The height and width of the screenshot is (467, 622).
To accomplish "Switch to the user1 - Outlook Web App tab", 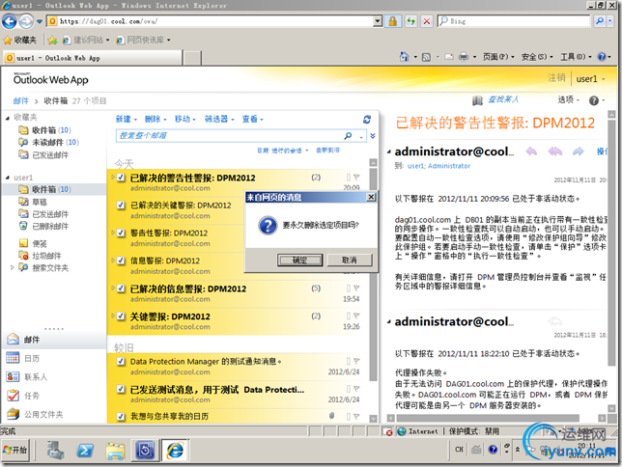I will tap(93, 58).
